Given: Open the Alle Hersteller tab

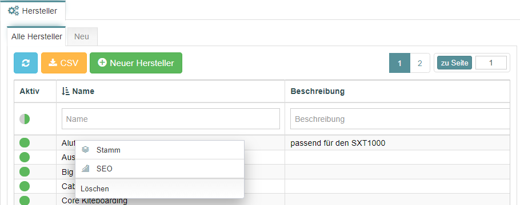Looking at the screenshot, I should tap(37, 36).
